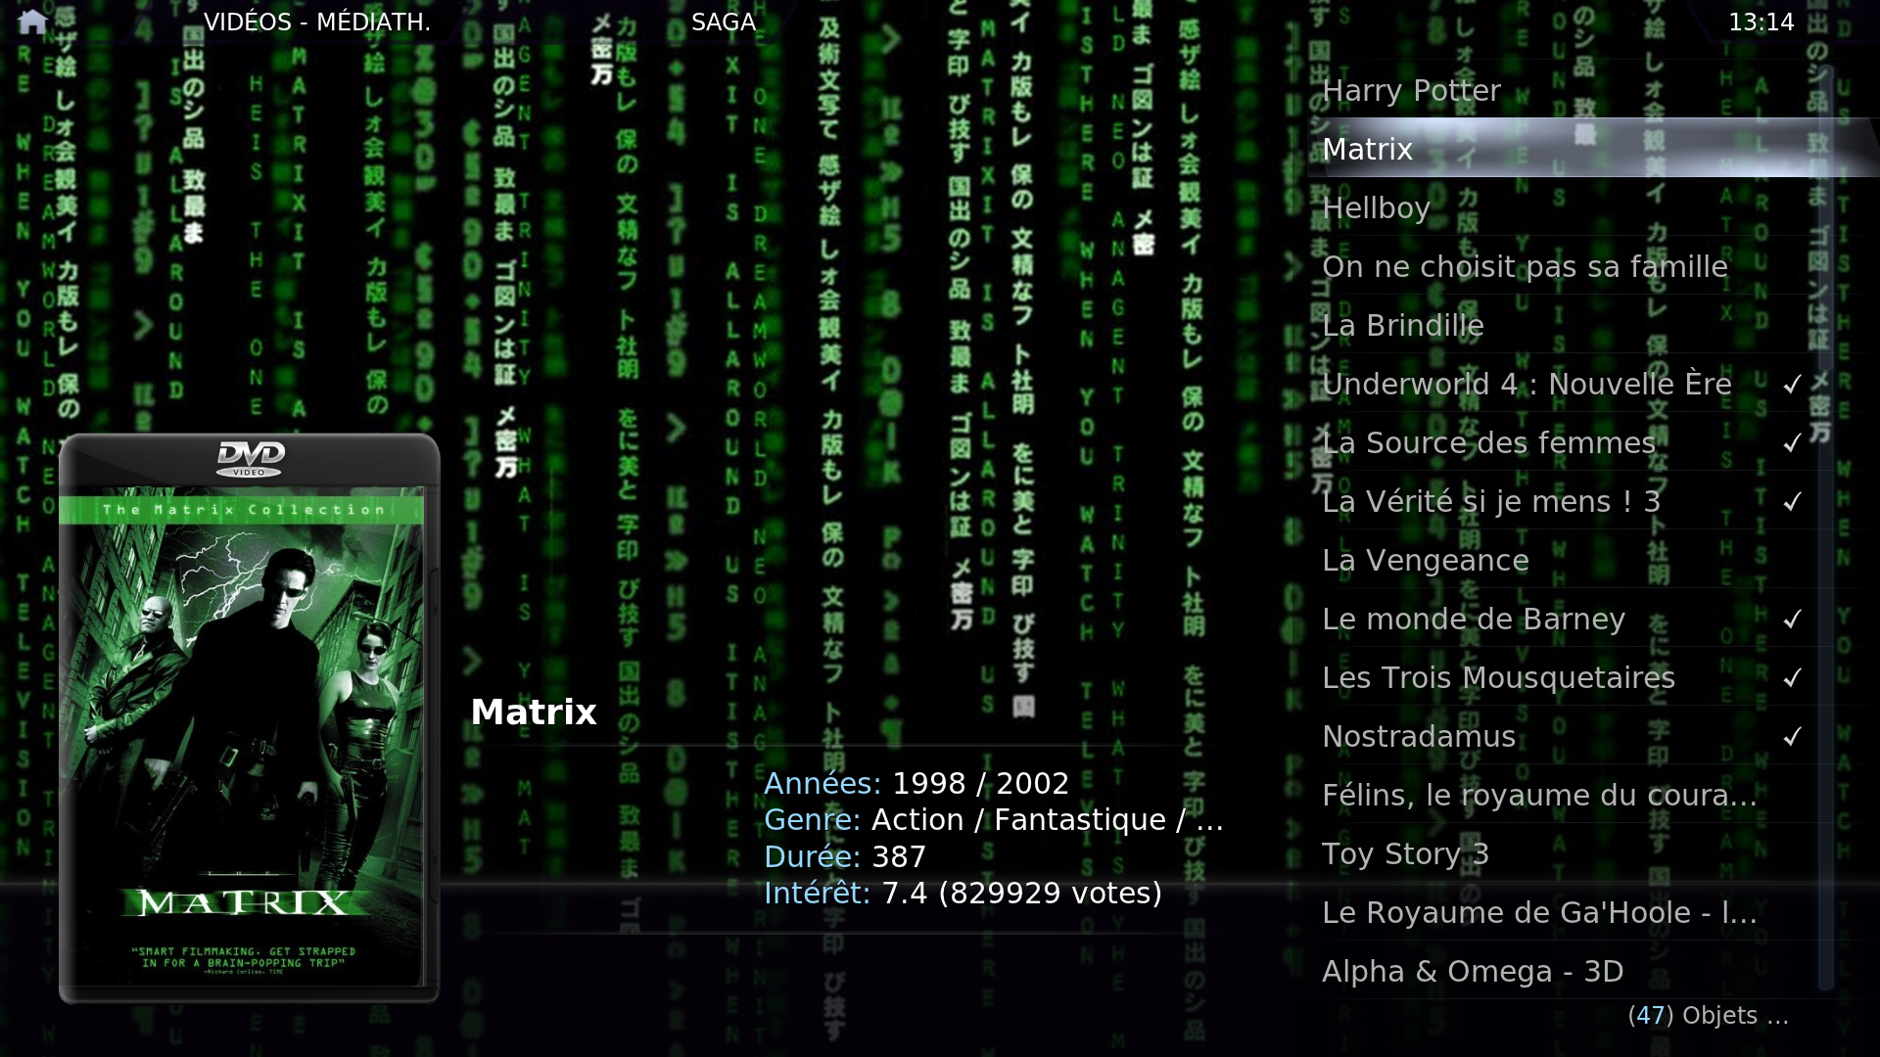Click watched checkmark beside Nostradamus
Screen dimensions: 1880x1057
[x=1792, y=737]
